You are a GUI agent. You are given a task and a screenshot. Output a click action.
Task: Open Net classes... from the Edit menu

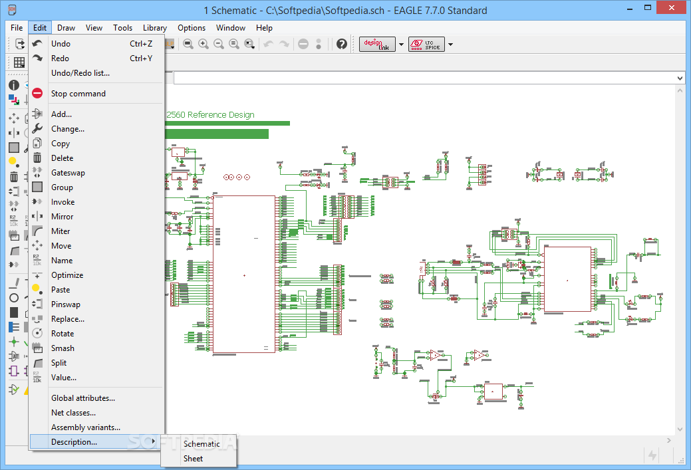[x=96, y=413]
